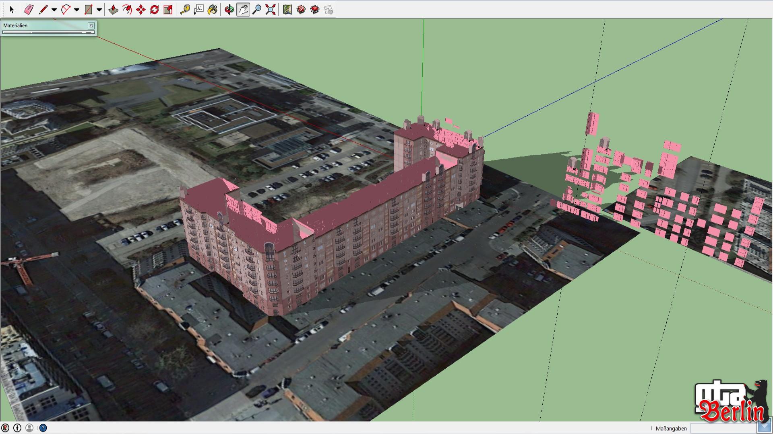Choose the Tape Measure tool
Viewport: 773px width, 434px height.
tap(185, 10)
